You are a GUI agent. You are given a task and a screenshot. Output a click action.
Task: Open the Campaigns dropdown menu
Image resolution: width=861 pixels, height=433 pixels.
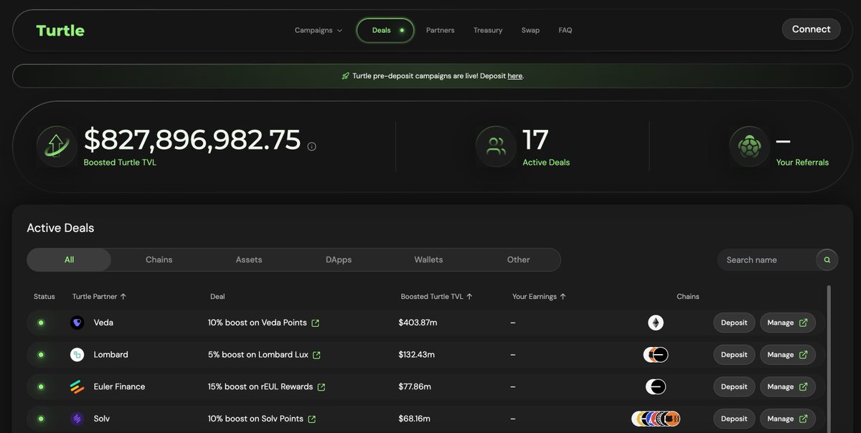tap(319, 30)
